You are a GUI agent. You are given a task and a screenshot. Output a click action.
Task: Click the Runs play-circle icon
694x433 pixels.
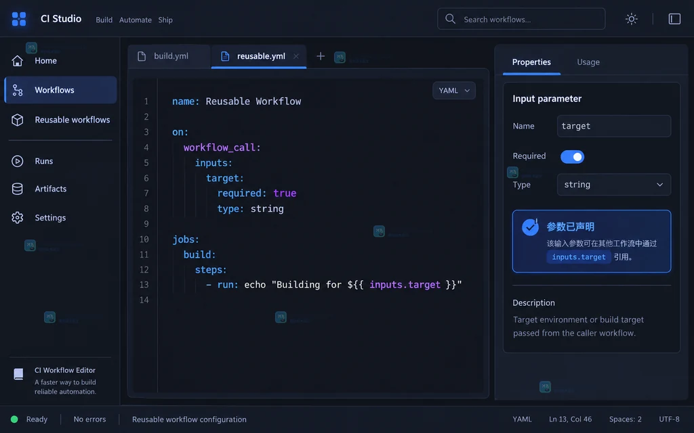(17, 161)
